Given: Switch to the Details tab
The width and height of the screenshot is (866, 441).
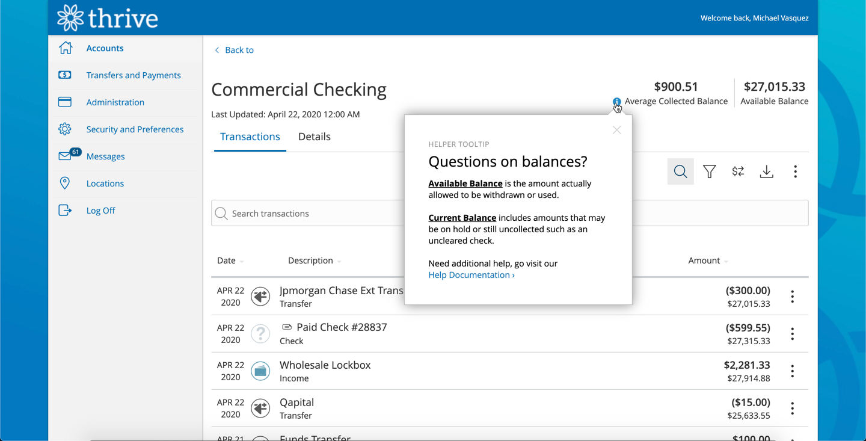Looking at the screenshot, I should 314,137.
